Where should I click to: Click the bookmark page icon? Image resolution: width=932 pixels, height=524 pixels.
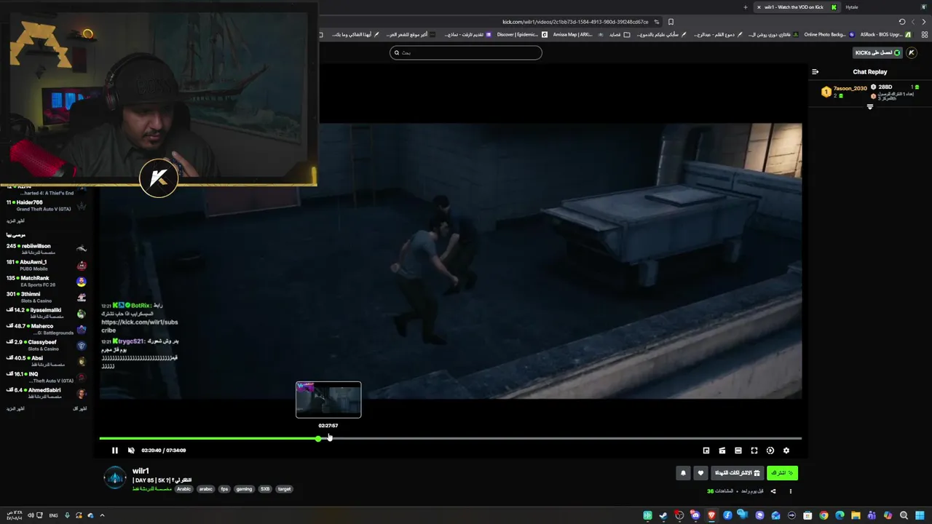tap(671, 22)
